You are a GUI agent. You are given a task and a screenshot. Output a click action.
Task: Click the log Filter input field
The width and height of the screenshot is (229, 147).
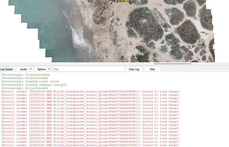pos(88,69)
